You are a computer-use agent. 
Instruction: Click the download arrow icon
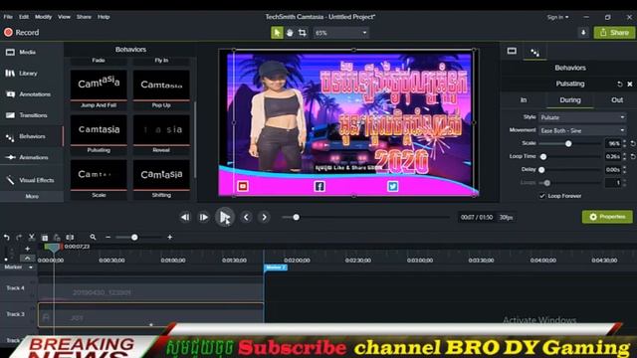(583, 33)
